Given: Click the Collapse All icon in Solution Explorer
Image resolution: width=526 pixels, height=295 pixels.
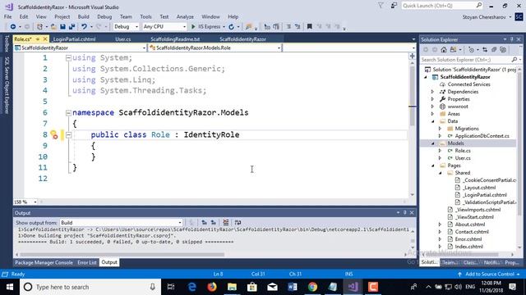Looking at the screenshot, I should tap(494, 49).
